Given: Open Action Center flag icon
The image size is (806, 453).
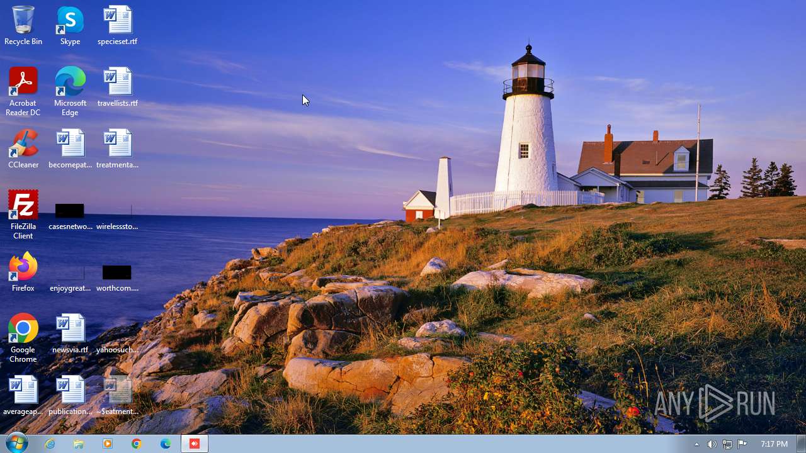Looking at the screenshot, I should (x=742, y=444).
